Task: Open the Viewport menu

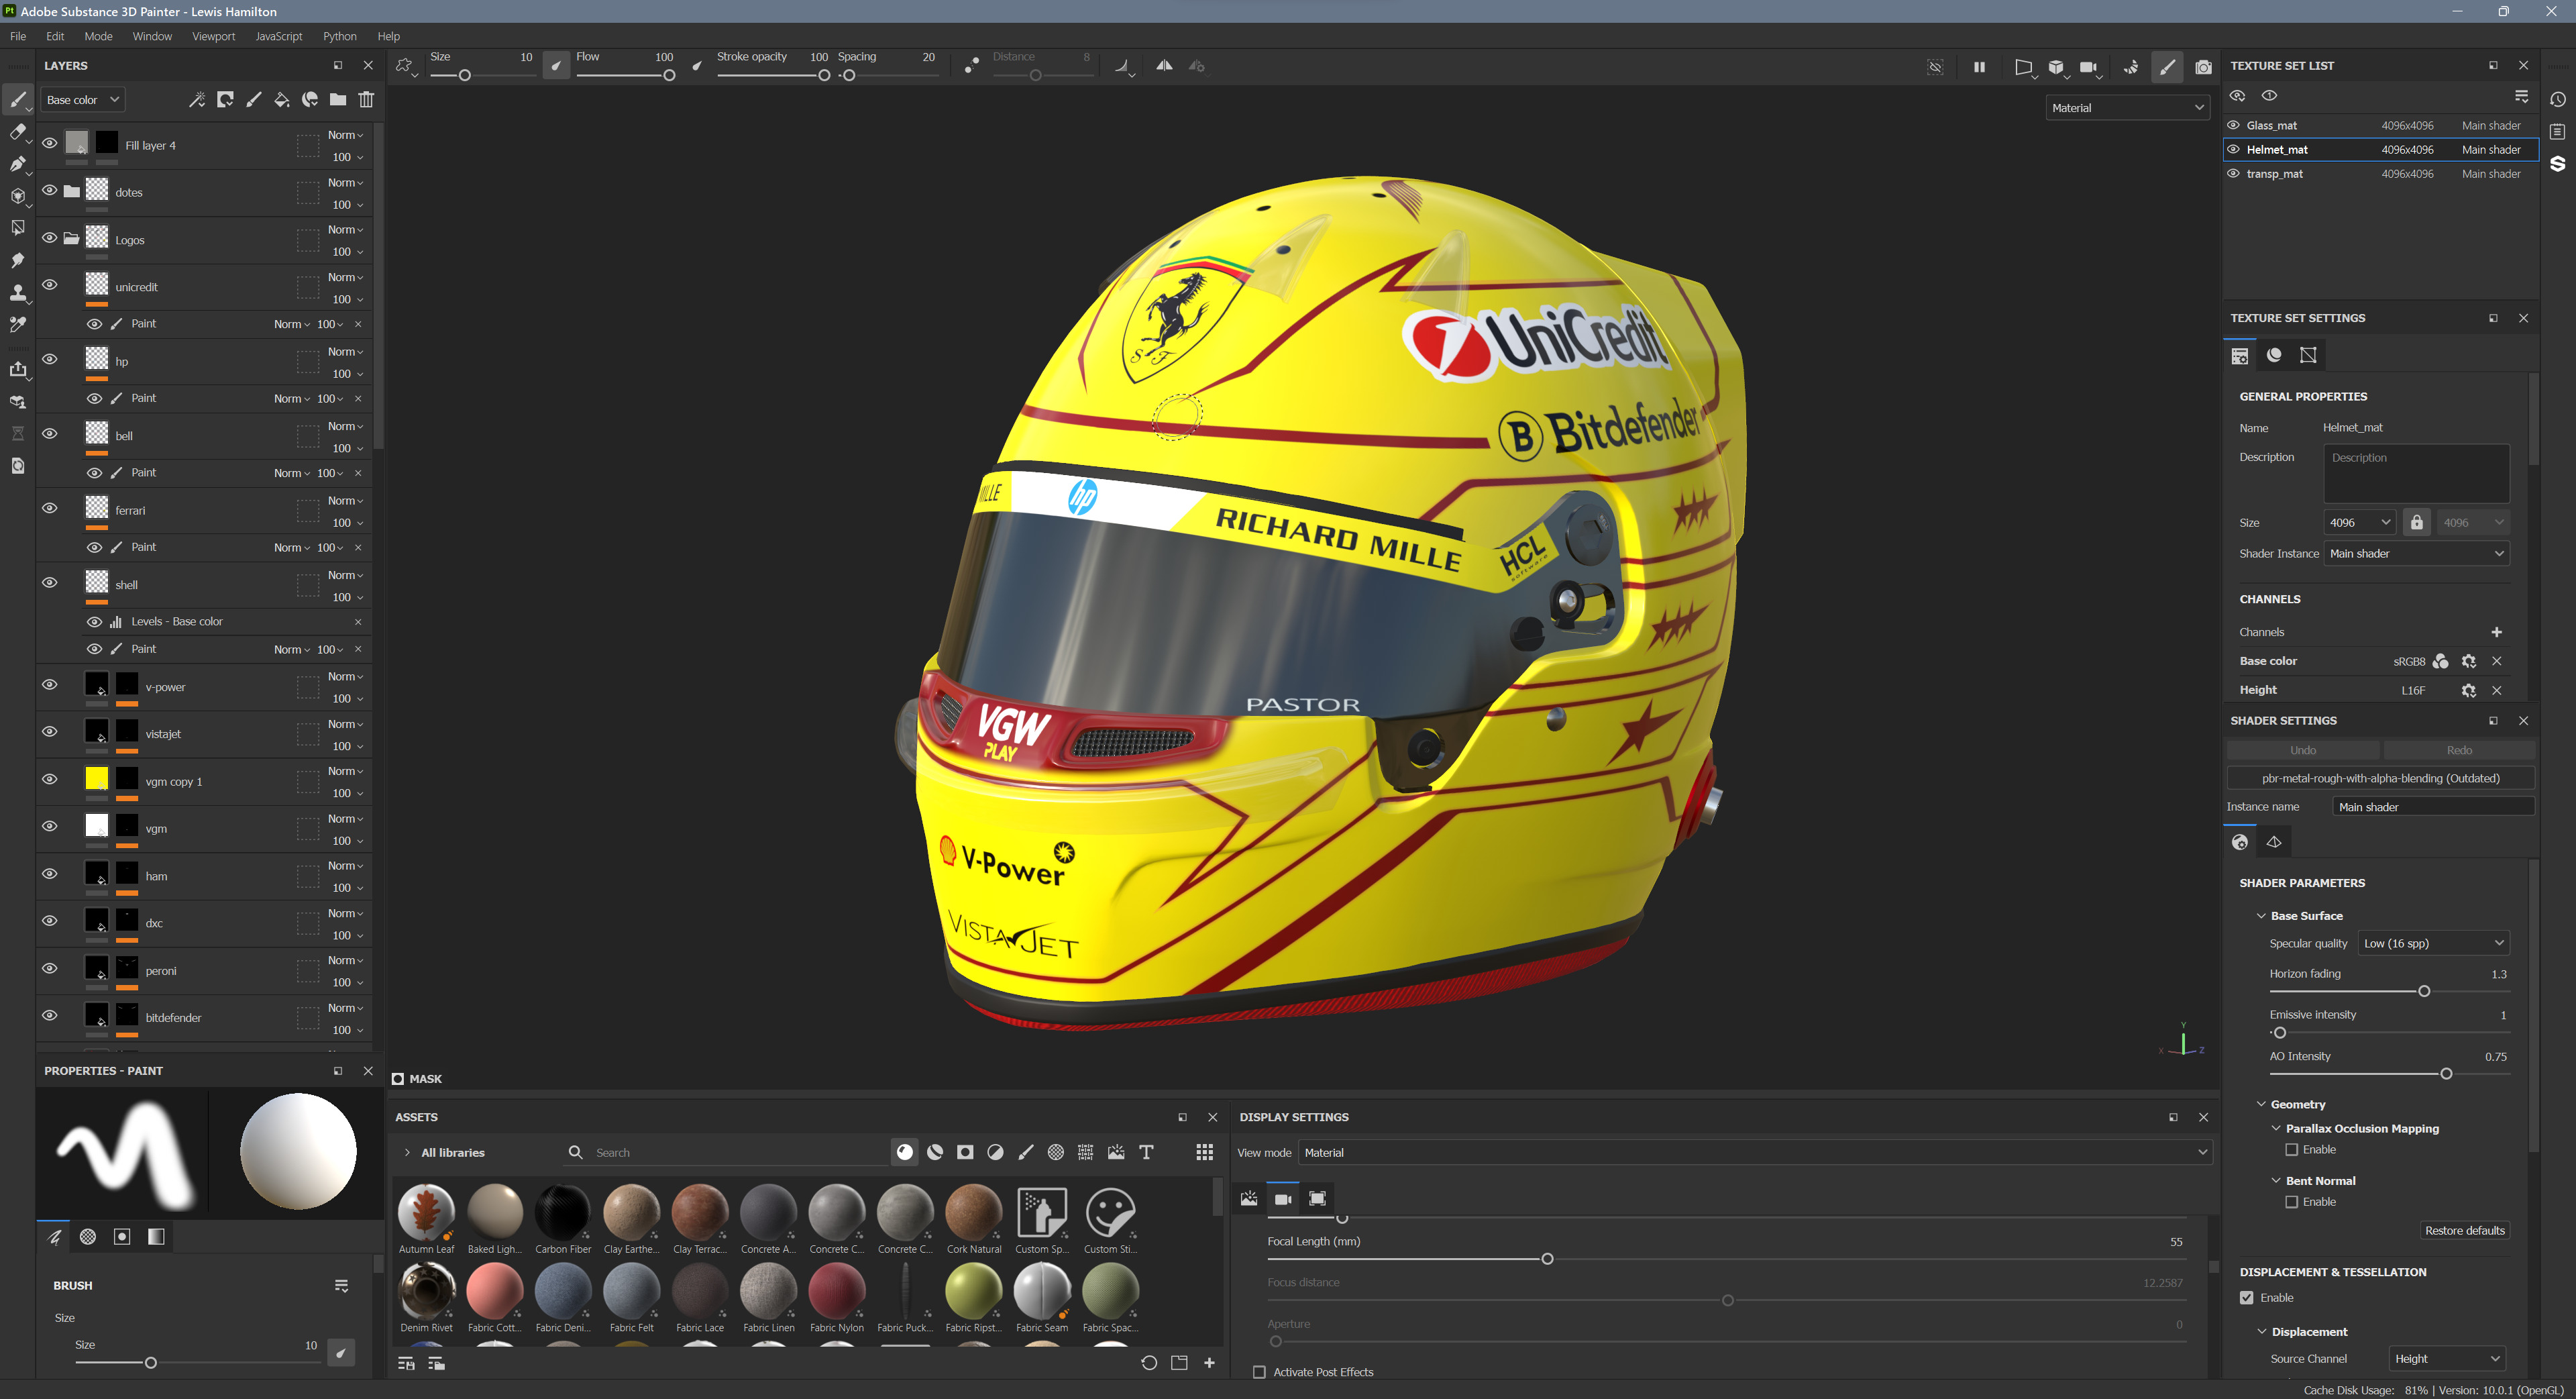Action: pyautogui.click(x=214, y=36)
